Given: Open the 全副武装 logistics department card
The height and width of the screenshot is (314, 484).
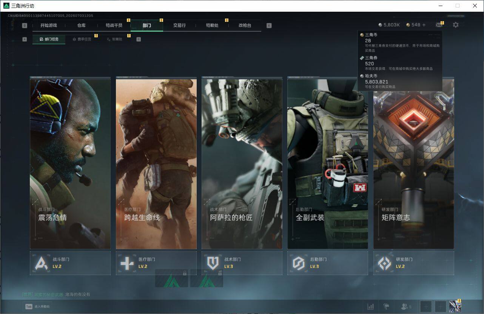Looking at the screenshot, I should point(328,163).
